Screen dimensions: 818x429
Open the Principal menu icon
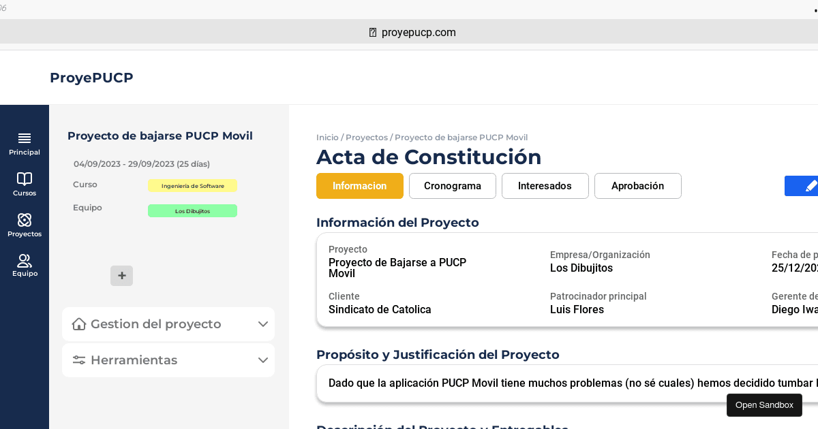tap(25, 138)
